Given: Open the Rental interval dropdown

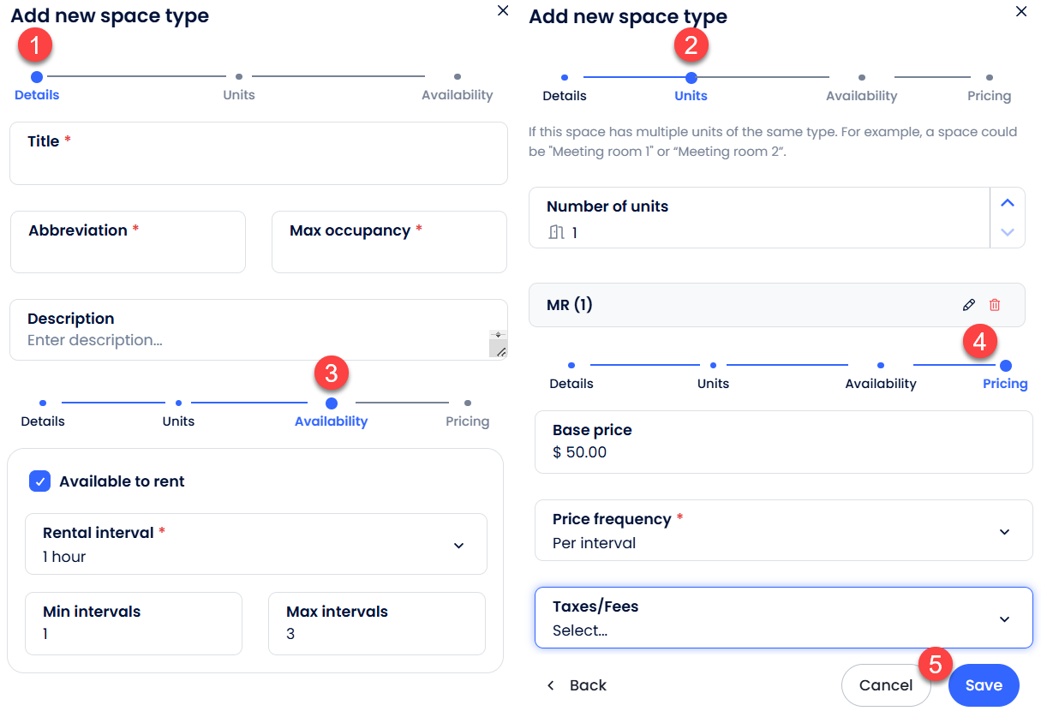Looking at the screenshot, I should 255,545.
